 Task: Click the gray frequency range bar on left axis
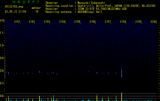tap(5, 67)
